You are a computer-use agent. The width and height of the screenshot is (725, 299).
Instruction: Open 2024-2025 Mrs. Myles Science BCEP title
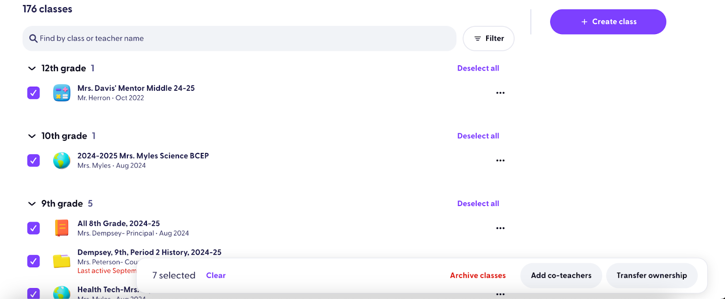[x=143, y=156]
